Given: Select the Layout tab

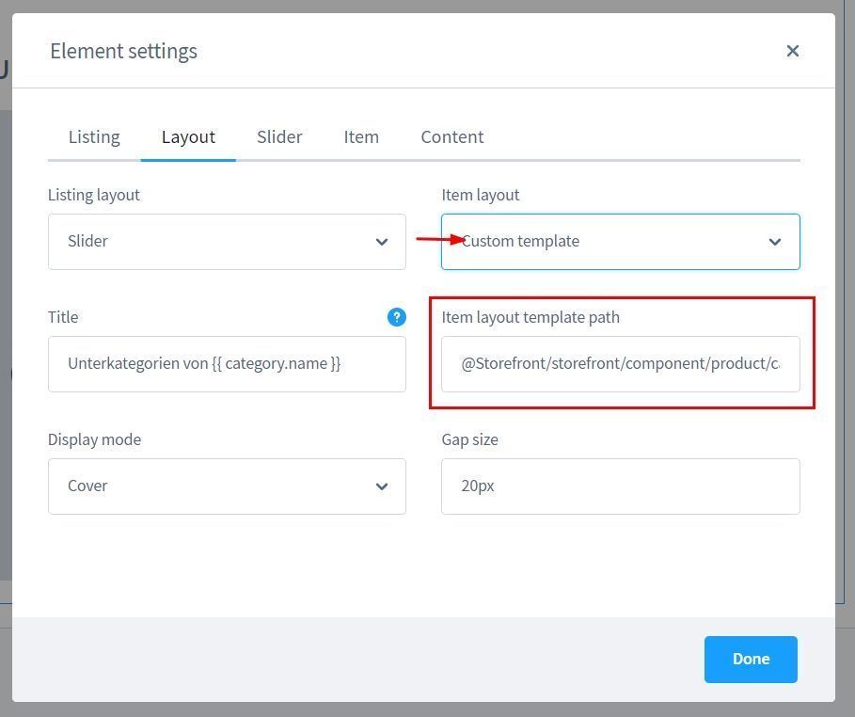Looking at the screenshot, I should (x=188, y=136).
